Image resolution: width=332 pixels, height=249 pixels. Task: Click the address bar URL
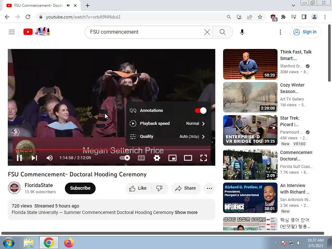pyautogui.click(x=83, y=17)
